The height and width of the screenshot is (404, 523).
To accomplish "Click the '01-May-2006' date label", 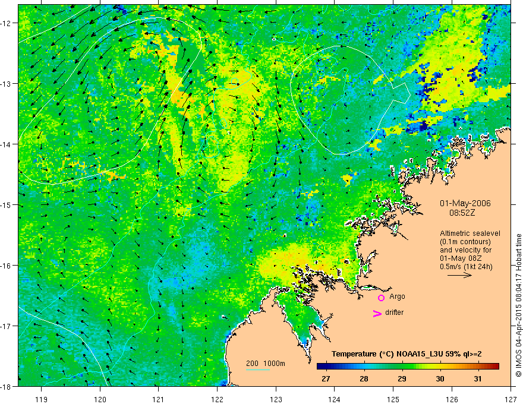I will tap(465, 203).
